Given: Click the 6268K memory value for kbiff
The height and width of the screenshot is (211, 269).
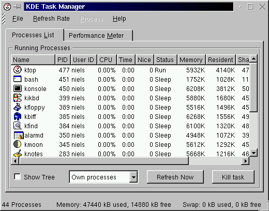Looking at the screenshot, I should [x=196, y=117].
